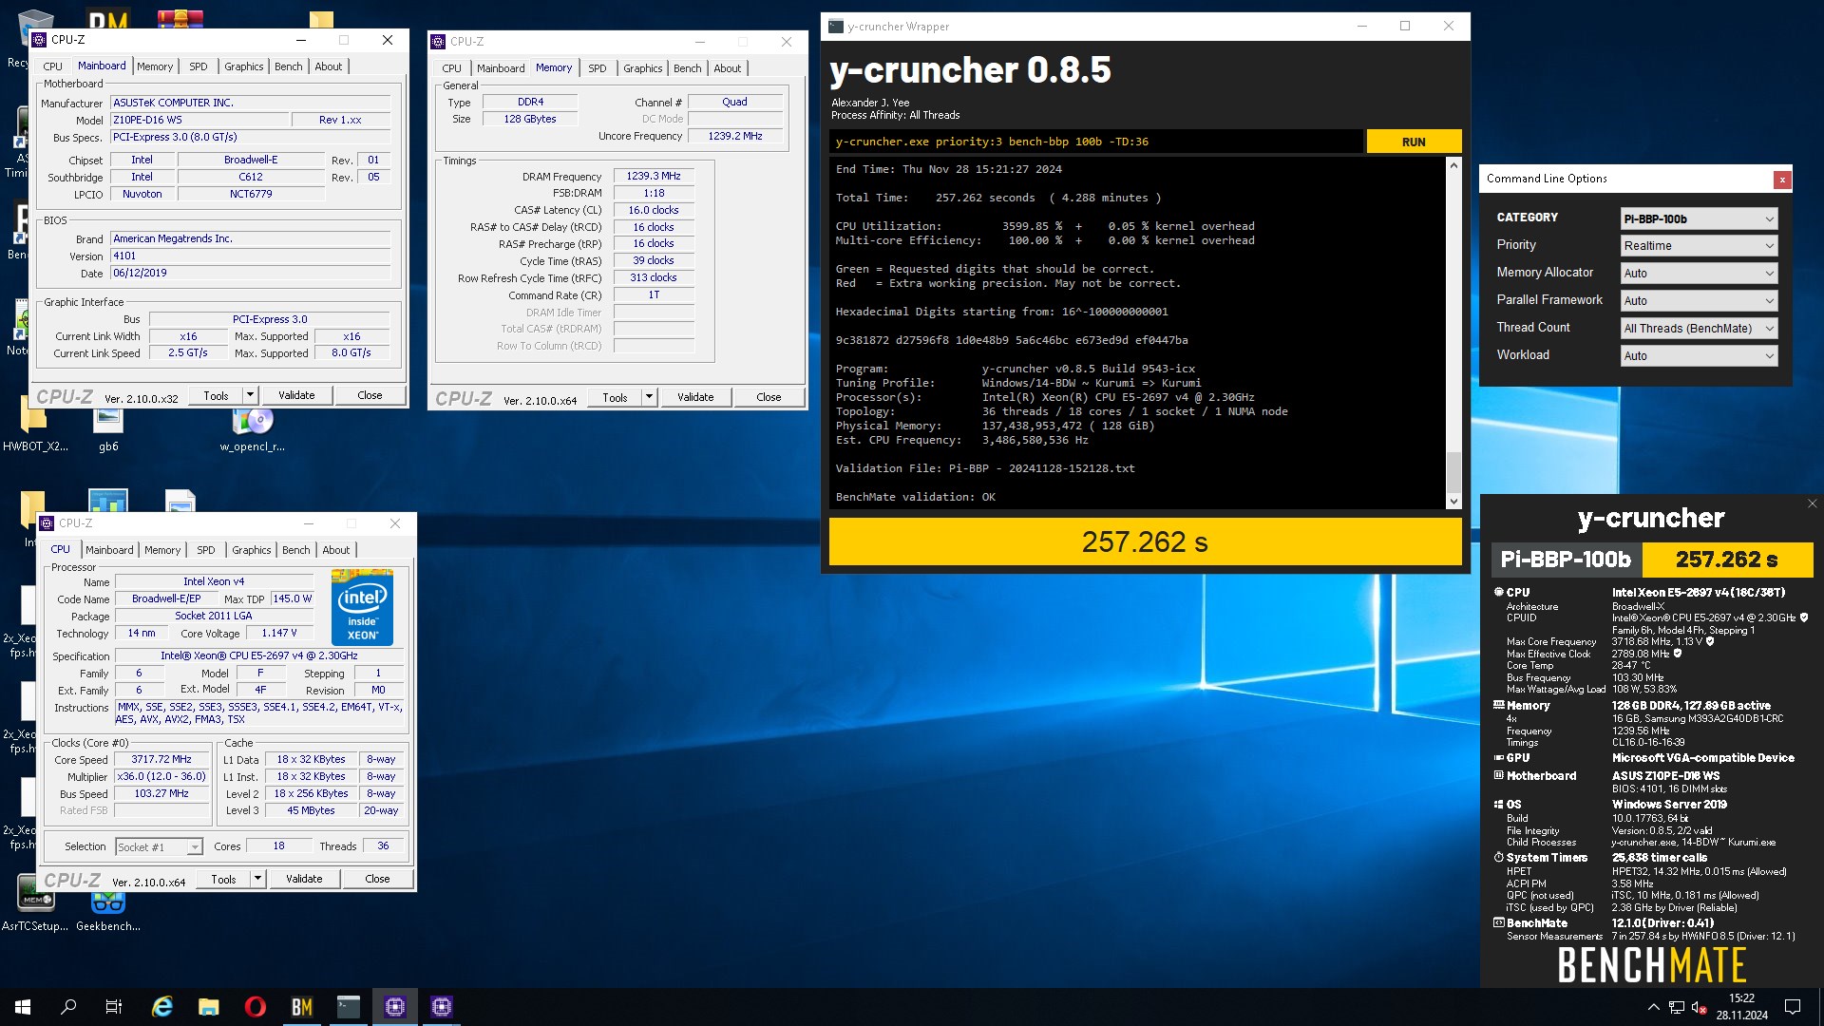Select the HWBOT_X2 desktop folder icon
1824x1026 pixels.
(35, 423)
